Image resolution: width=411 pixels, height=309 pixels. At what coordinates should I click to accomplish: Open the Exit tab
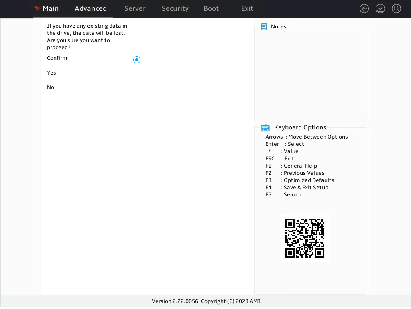(247, 9)
